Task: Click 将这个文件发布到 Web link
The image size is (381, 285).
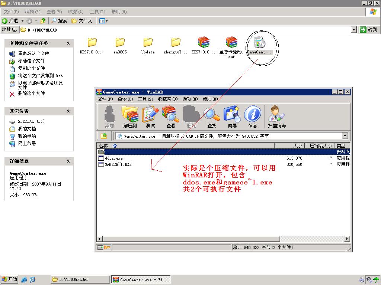Action: 40,76
